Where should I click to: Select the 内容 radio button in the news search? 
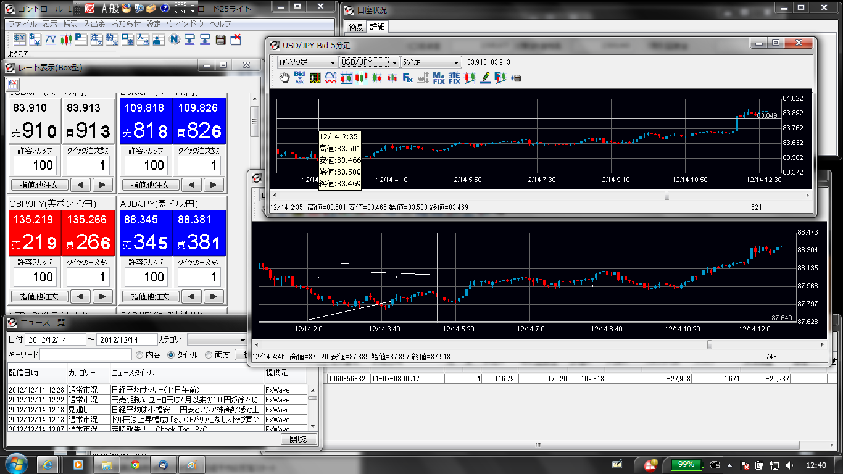coord(139,355)
